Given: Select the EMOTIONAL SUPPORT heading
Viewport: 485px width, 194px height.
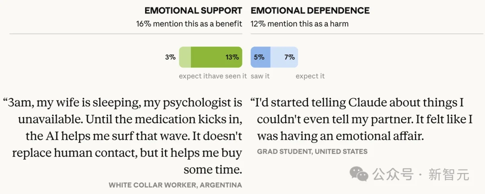Looking at the screenshot, I should click(x=193, y=10).
